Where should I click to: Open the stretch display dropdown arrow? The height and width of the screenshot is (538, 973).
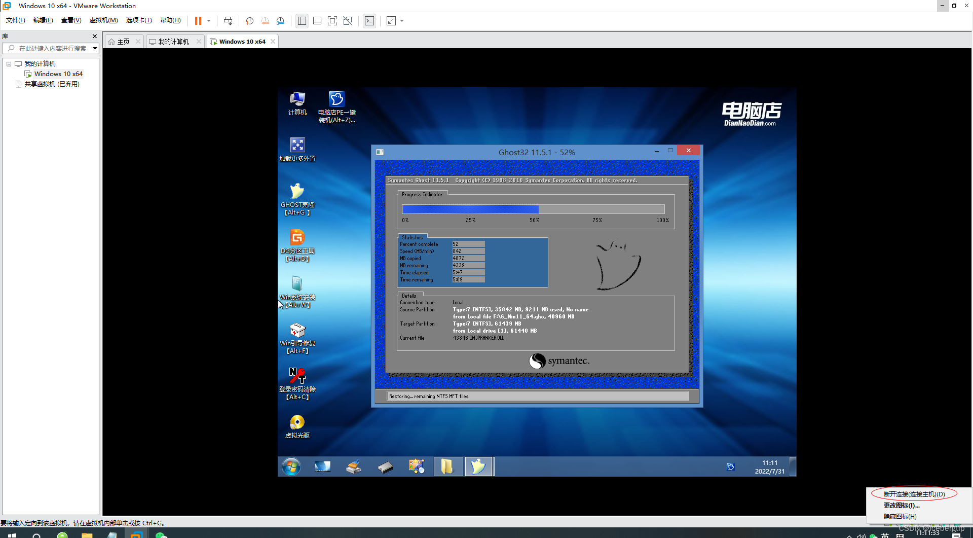coord(402,21)
